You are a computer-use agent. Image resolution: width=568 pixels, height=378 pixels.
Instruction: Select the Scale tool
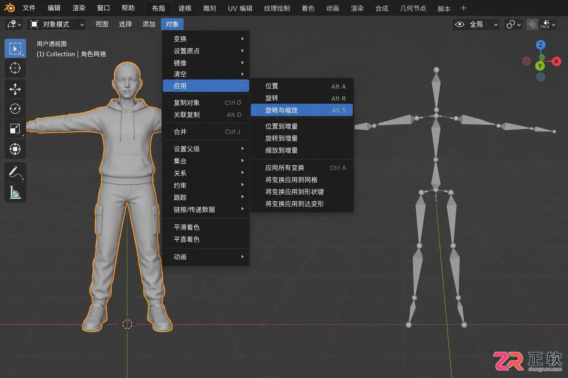click(15, 129)
